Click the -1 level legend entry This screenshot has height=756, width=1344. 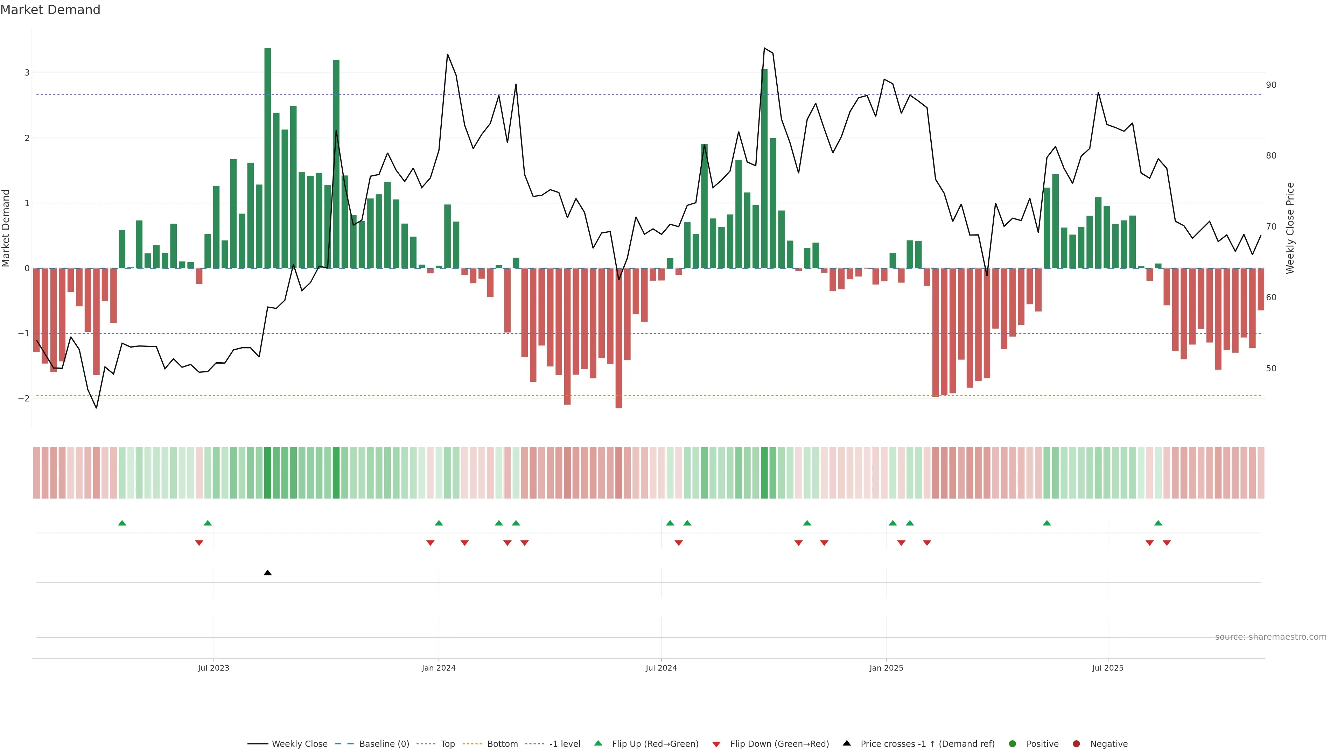pyautogui.click(x=565, y=744)
